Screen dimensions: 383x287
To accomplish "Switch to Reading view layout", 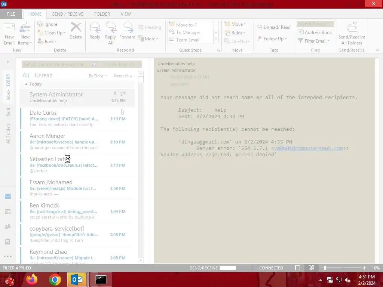I will (x=311, y=268).
